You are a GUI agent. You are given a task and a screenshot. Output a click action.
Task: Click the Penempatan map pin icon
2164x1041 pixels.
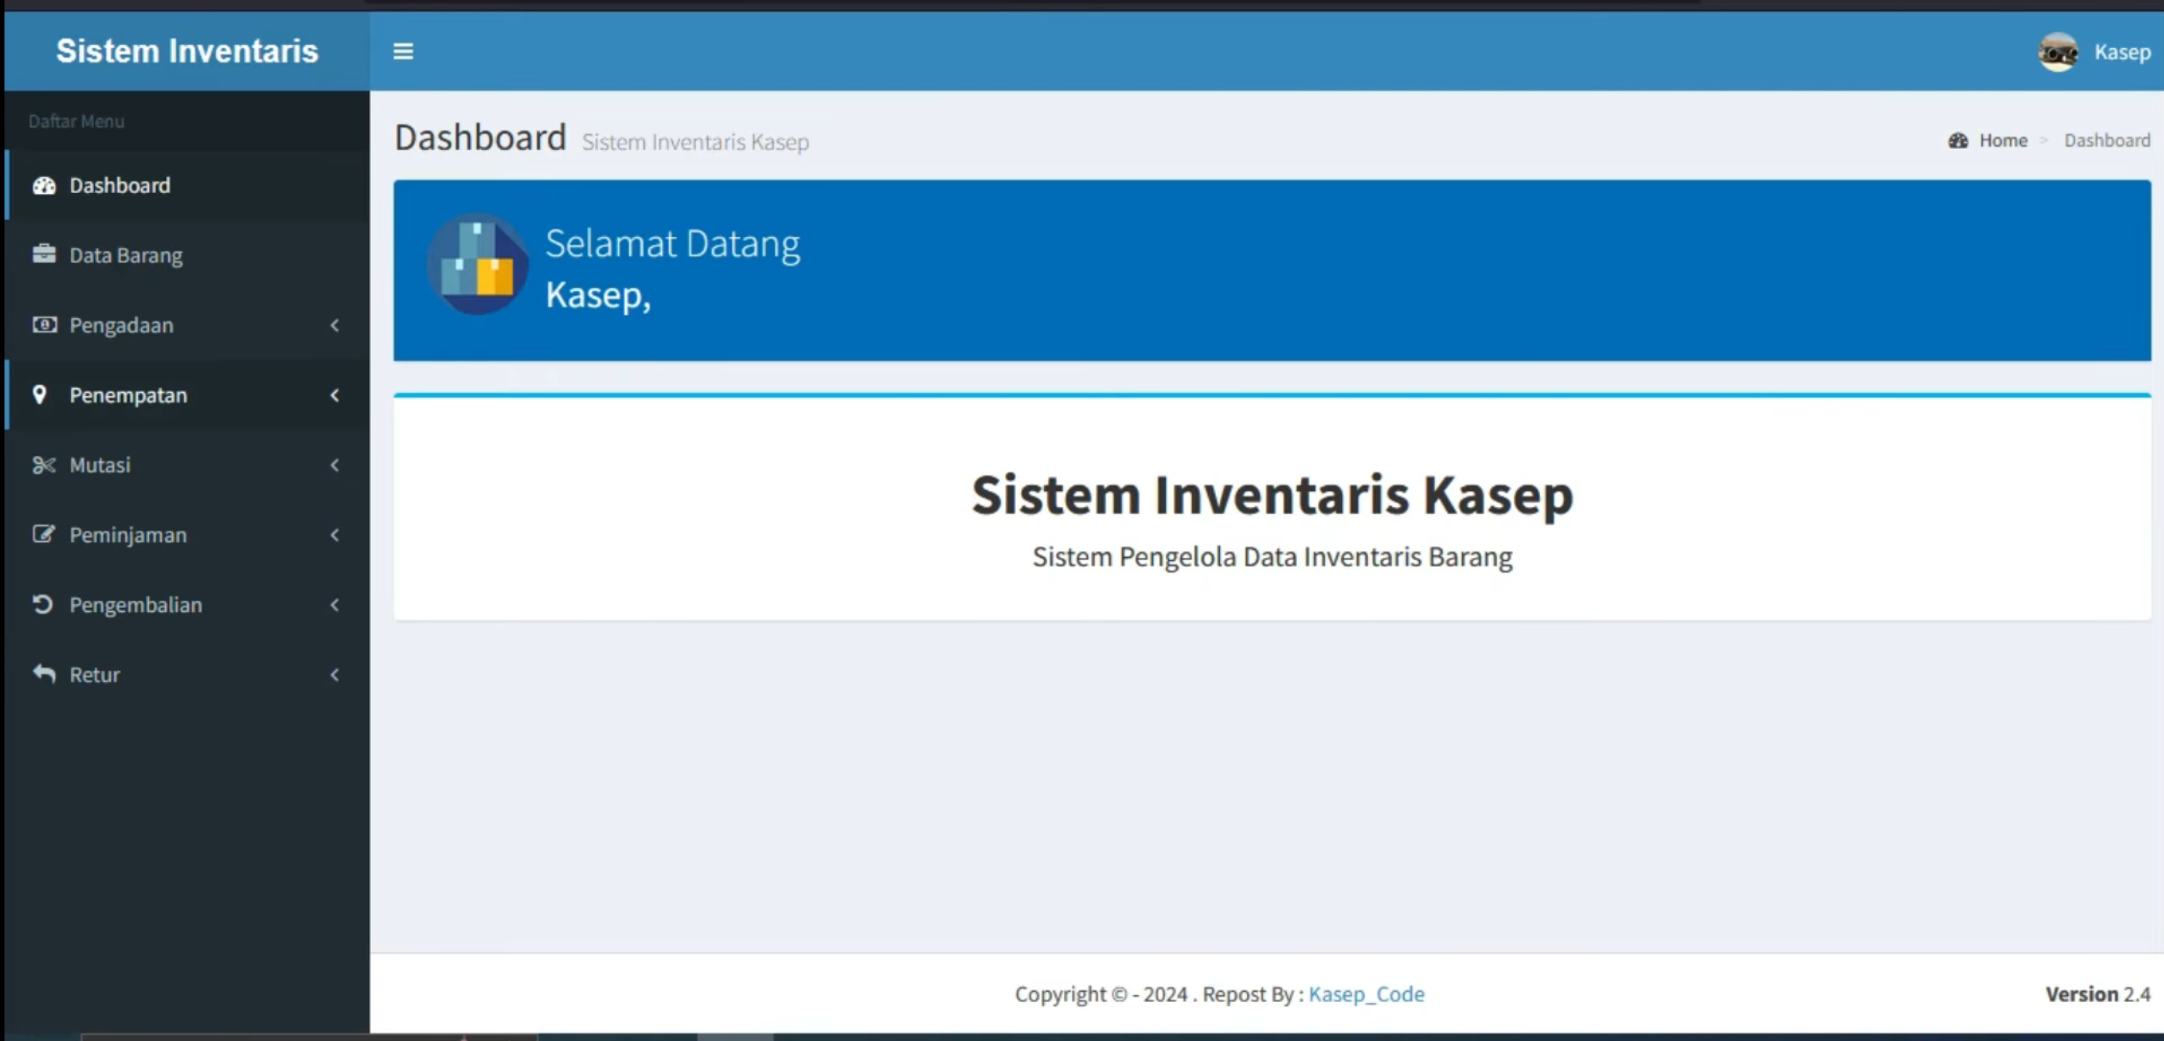click(40, 394)
